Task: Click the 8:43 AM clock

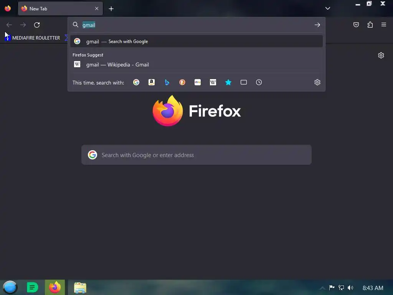Action: [x=373, y=288]
